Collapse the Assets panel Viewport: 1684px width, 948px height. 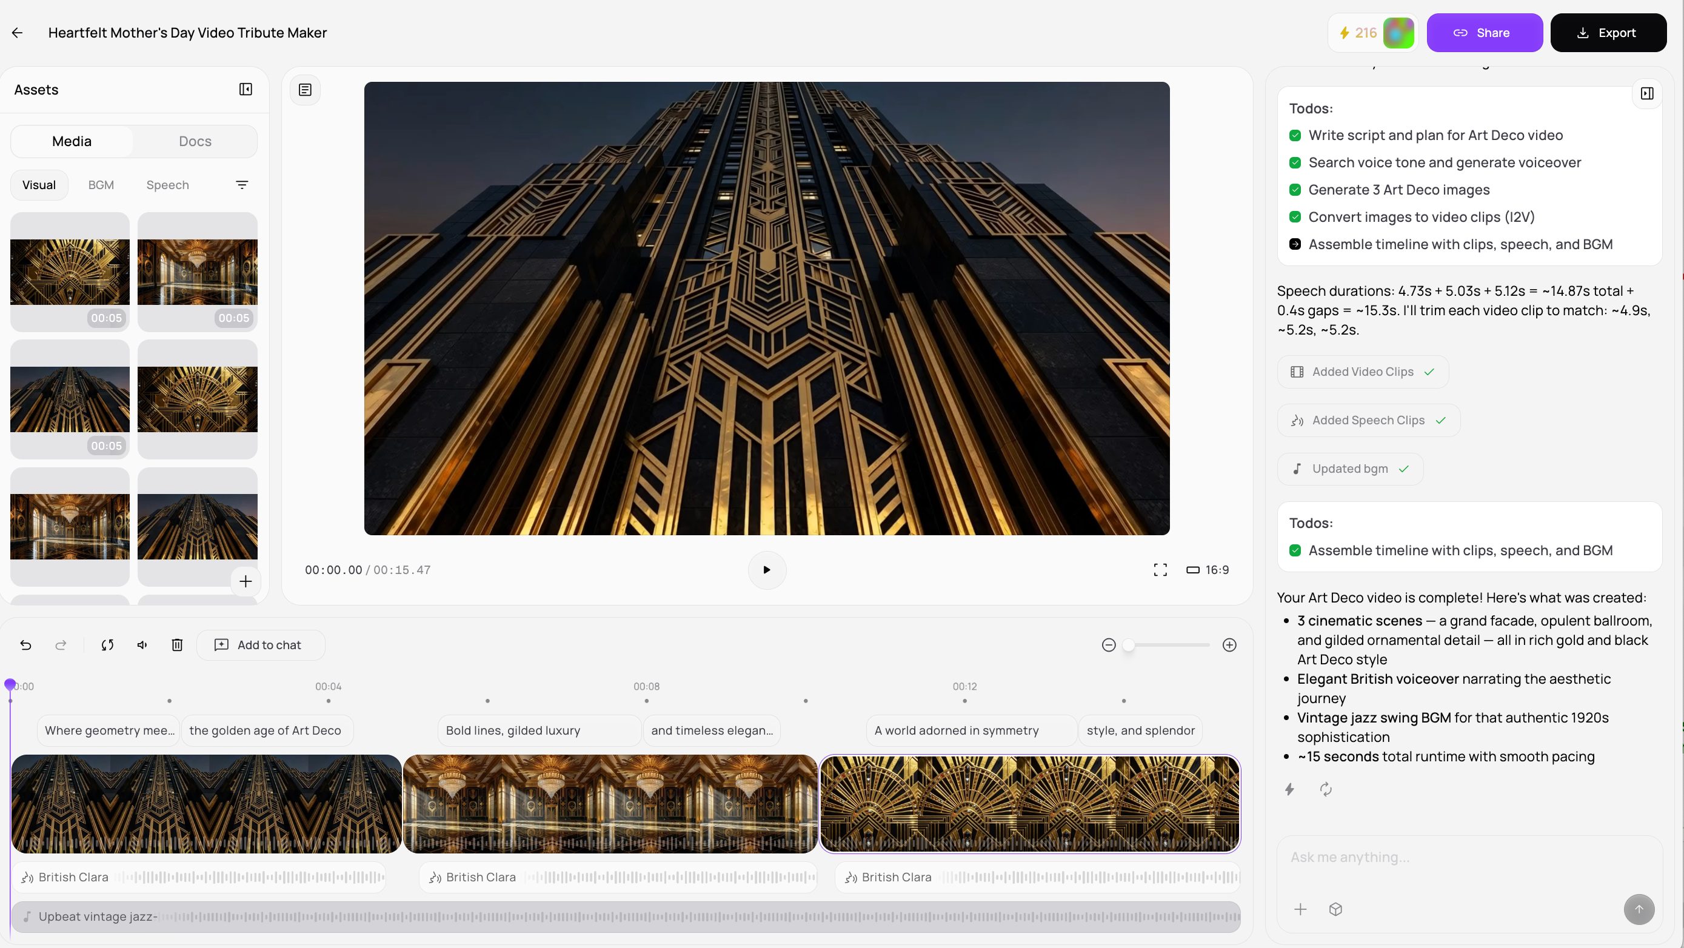(x=245, y=90)
